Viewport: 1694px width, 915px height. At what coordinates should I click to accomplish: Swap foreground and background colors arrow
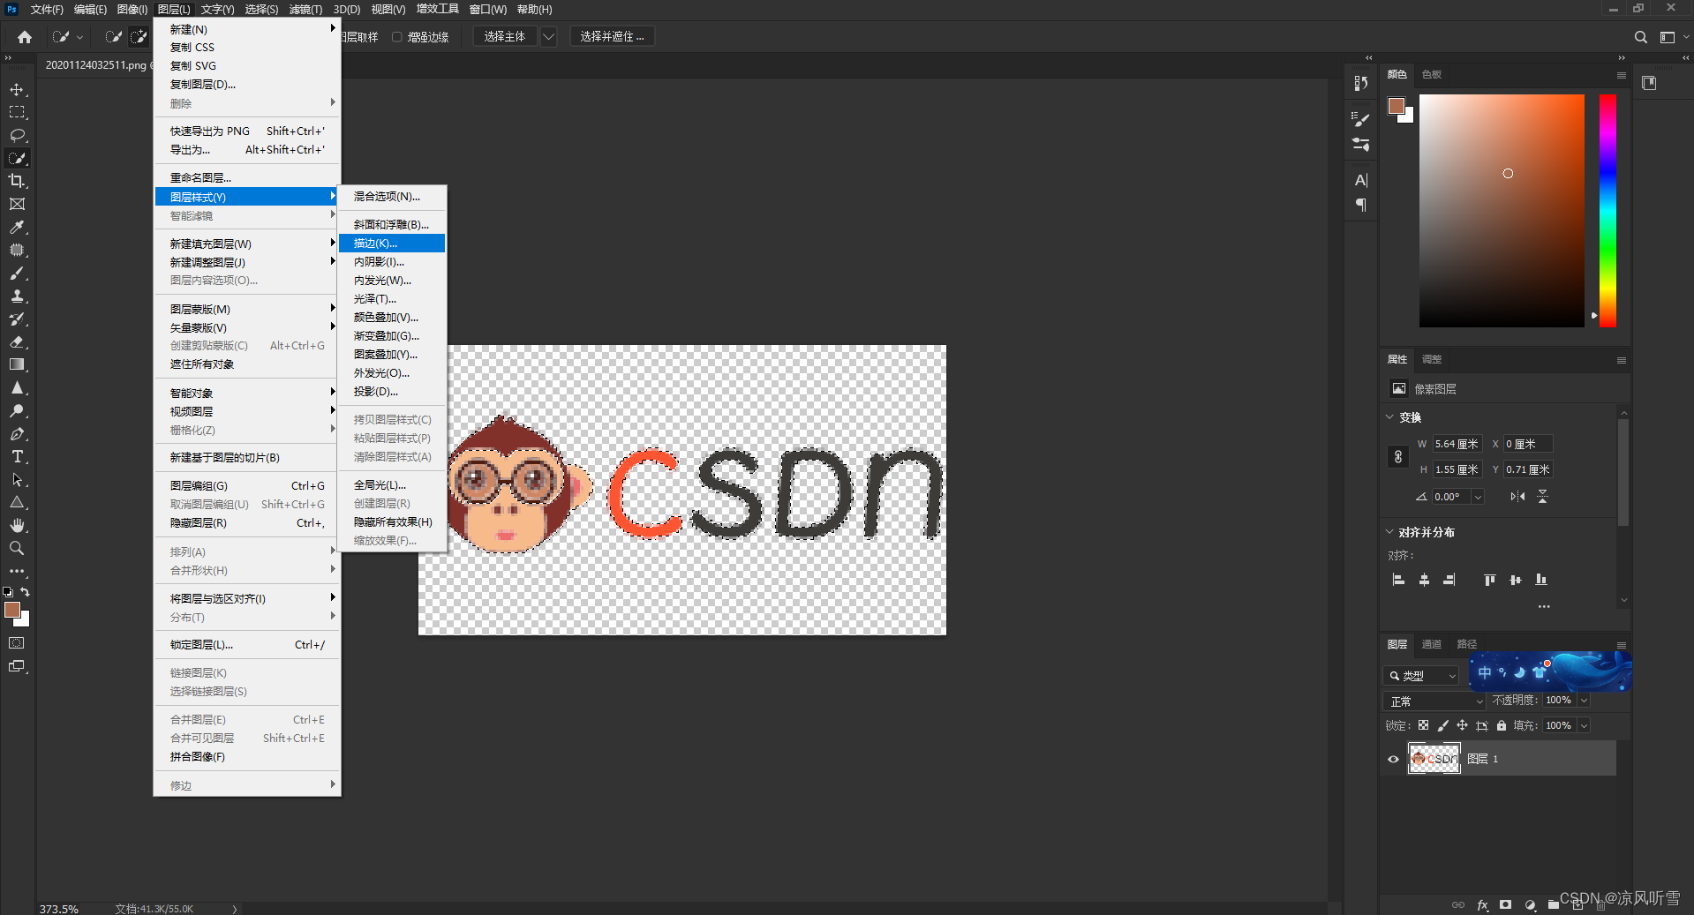tap(25, 592)
